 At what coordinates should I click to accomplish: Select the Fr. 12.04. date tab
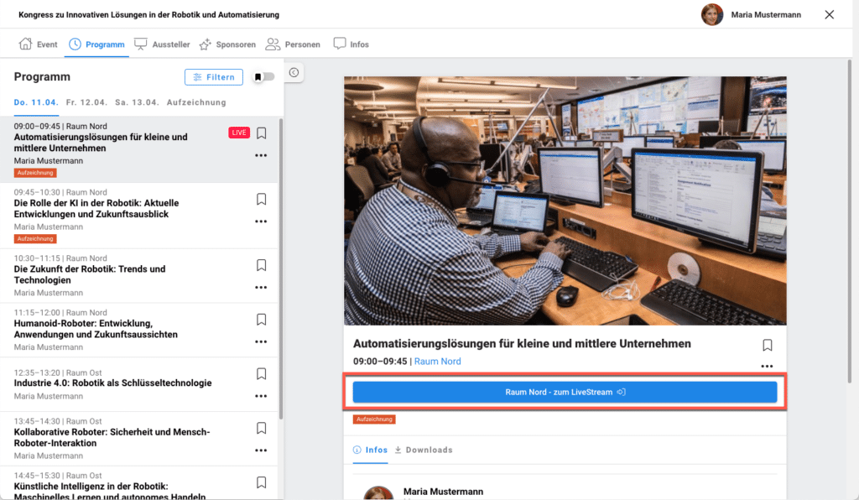tap(86, 102)
